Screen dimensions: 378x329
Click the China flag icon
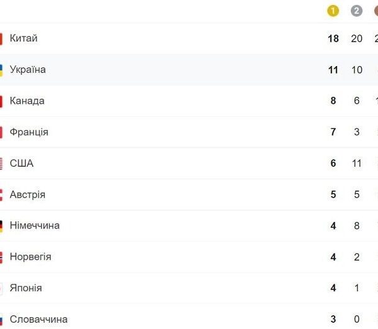(1, 38)
